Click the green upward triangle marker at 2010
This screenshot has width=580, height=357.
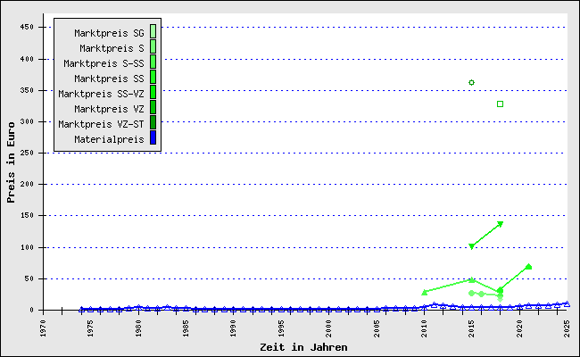(424, 292)
